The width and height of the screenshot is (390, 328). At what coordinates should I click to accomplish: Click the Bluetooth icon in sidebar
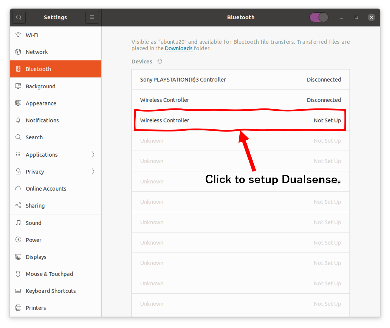pos(18,69)
